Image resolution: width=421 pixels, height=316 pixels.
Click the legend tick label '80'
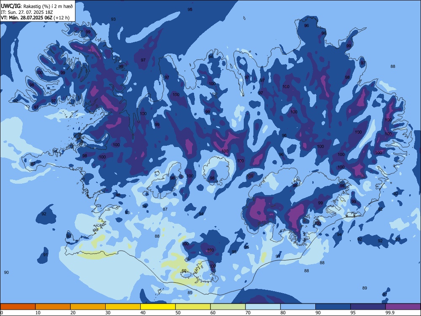[283, 313]
